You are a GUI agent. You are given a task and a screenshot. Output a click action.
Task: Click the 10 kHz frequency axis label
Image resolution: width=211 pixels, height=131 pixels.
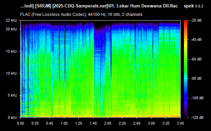point(11,73)
